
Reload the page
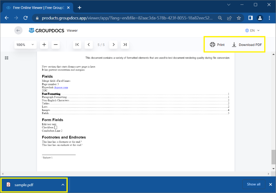26,18
